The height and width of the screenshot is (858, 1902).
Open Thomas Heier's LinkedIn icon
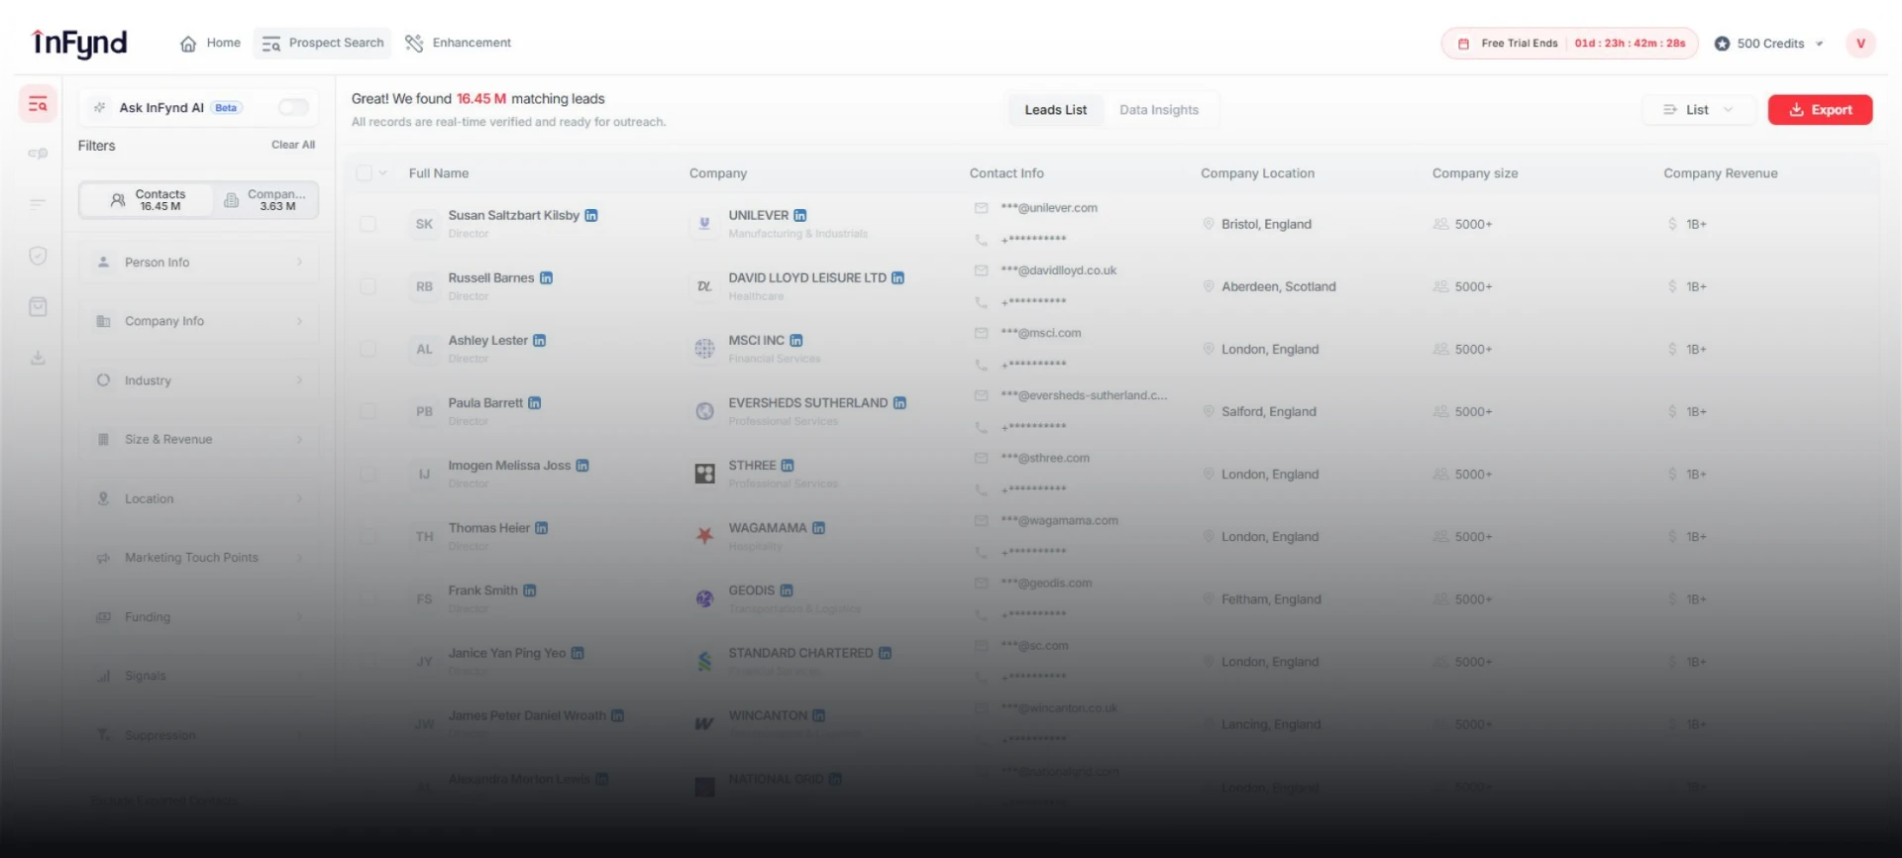542,527
